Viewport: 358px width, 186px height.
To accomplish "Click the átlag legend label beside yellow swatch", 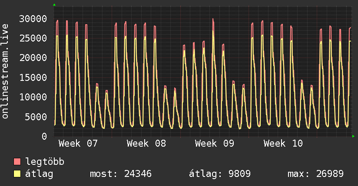I will (x=39, y=174).
